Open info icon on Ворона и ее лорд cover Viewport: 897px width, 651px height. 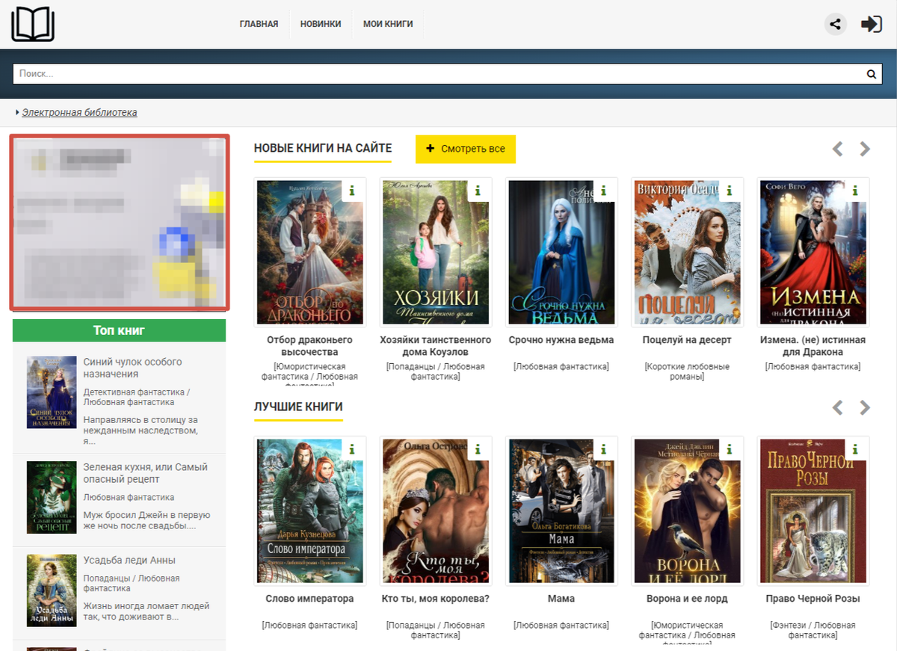click(729, 449)
